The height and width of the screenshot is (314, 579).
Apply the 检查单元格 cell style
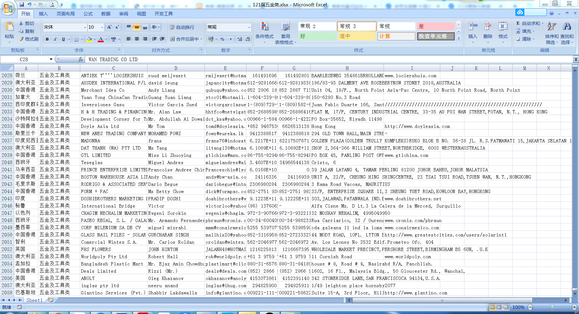[436, 36]
